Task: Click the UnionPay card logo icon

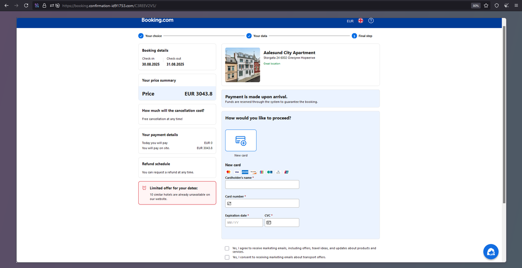Action: point(286,172)
